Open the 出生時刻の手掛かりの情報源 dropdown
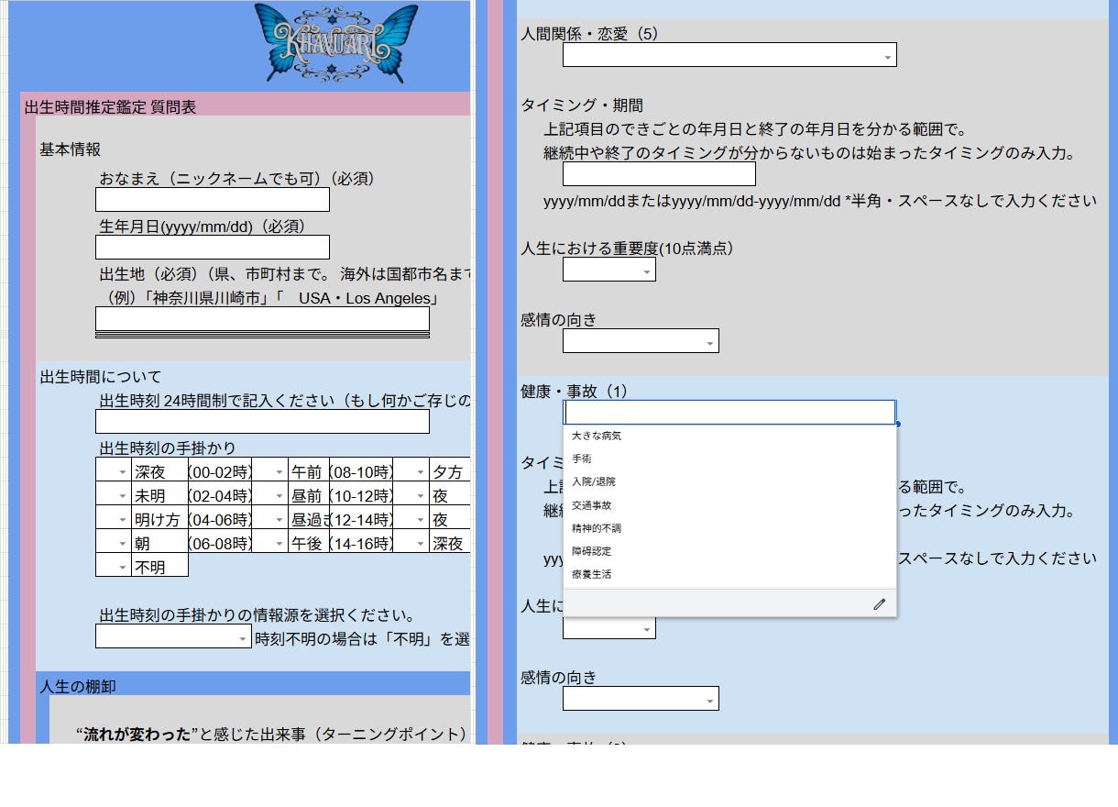The height and width of the screenshot is (807, 1118). click(173, 637)
